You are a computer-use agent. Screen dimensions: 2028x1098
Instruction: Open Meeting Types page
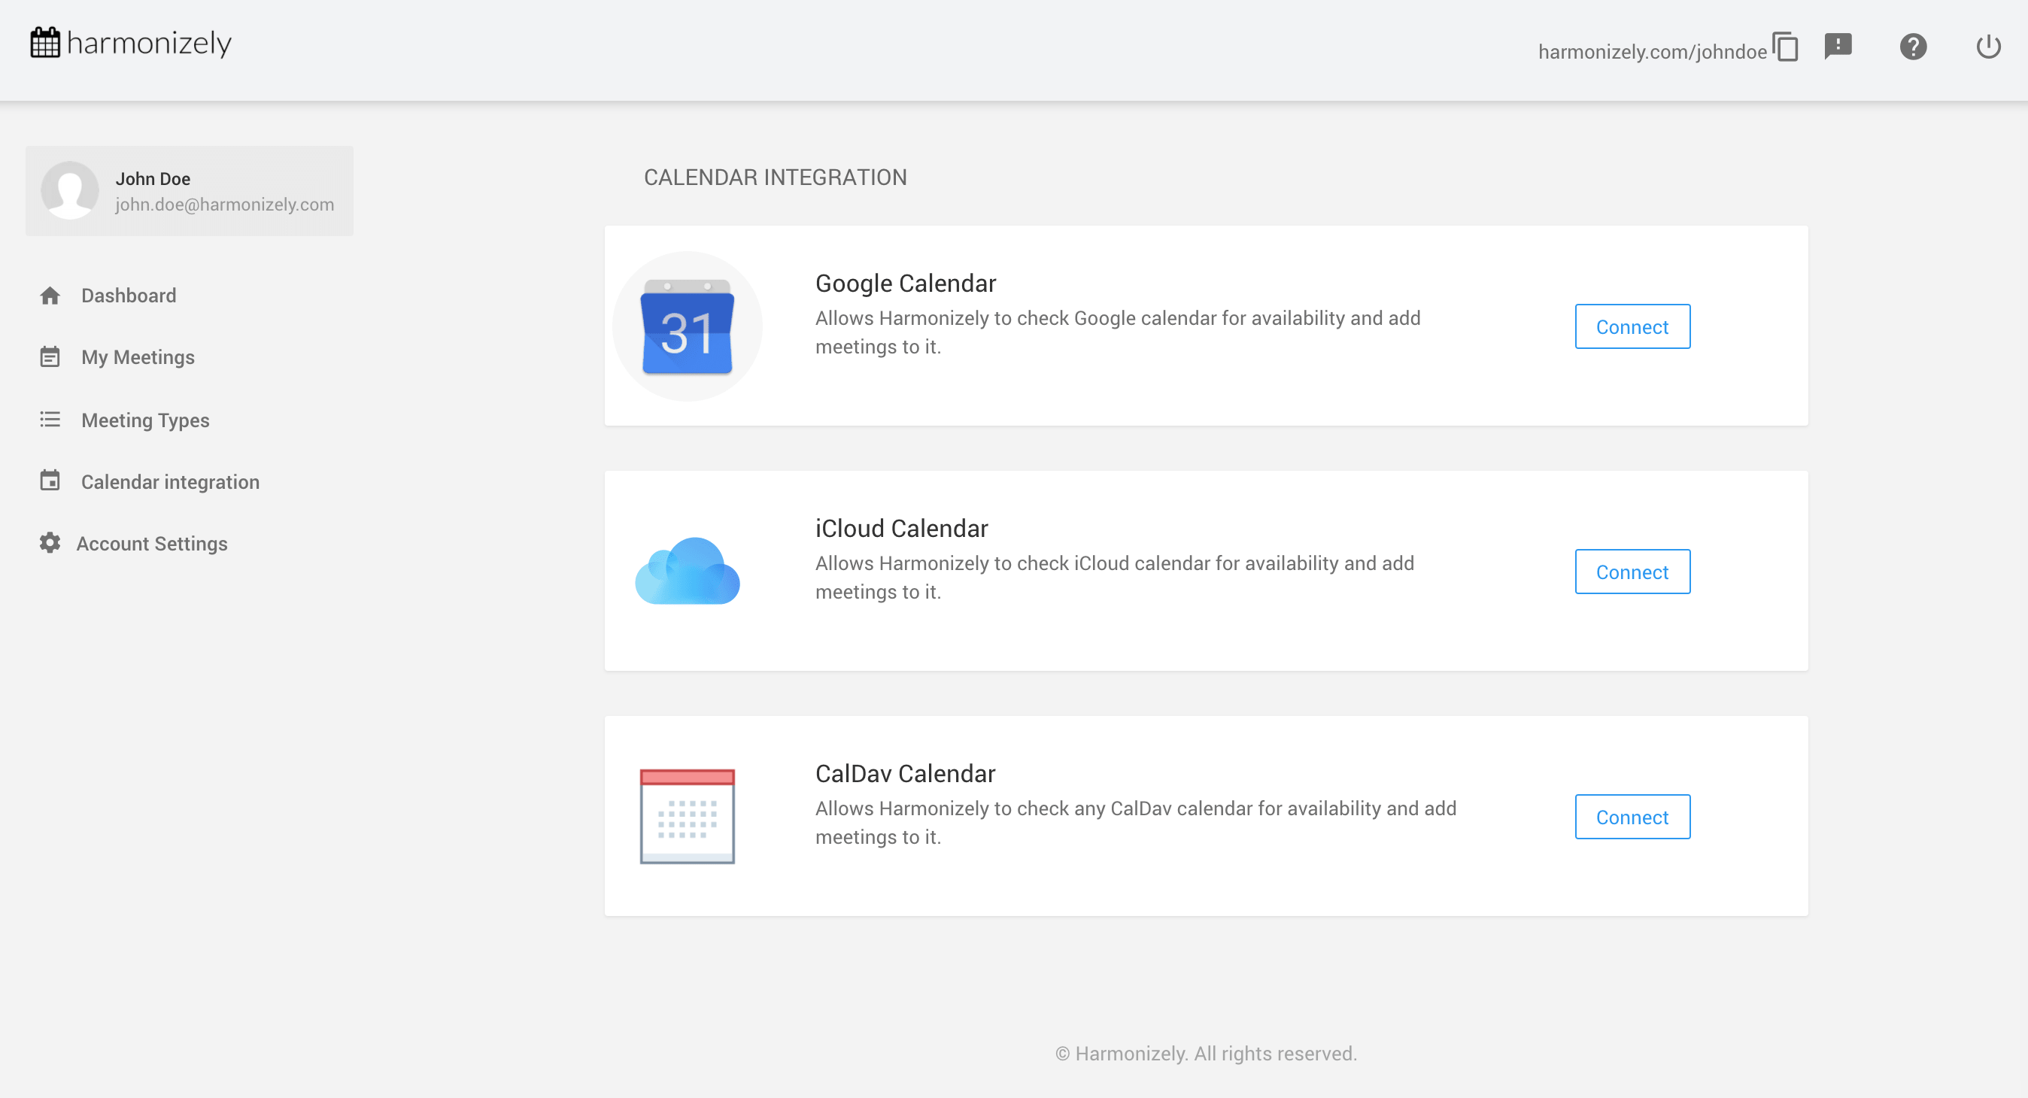(x=145, y=420)
